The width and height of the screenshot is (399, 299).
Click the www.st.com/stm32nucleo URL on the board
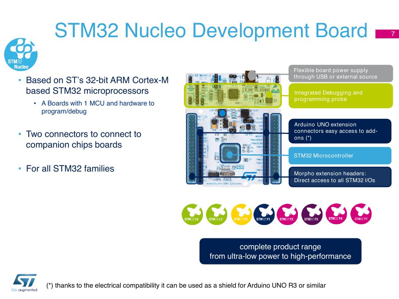pos(224,183)
